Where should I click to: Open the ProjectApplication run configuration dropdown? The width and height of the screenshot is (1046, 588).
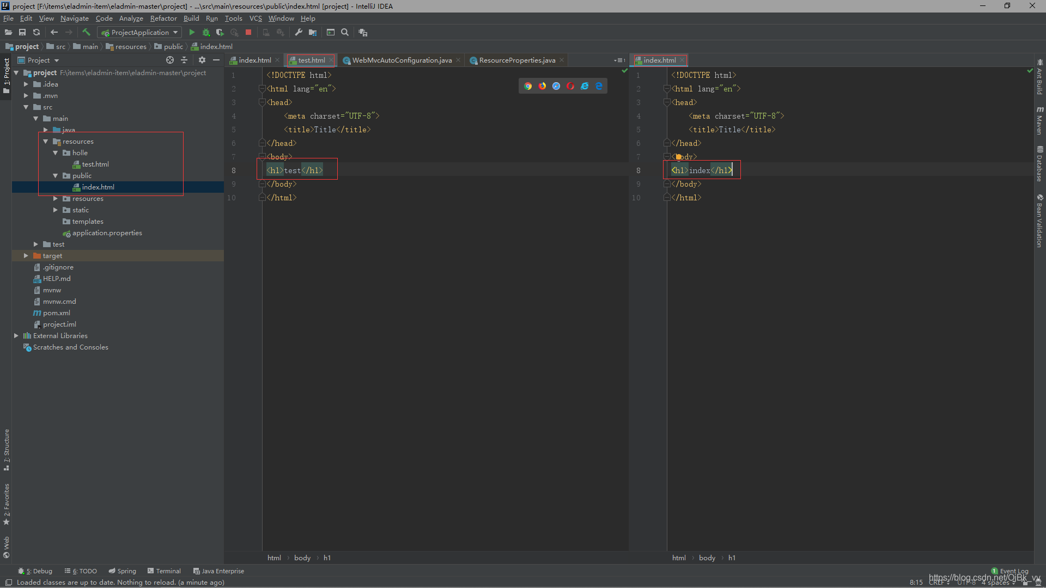click(x=139, y=33)
